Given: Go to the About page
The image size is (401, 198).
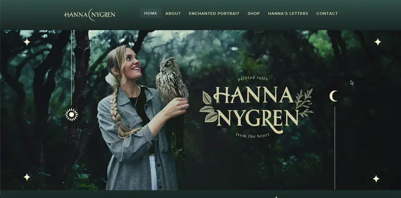Looking at the screenshot, I should point(173,13).
